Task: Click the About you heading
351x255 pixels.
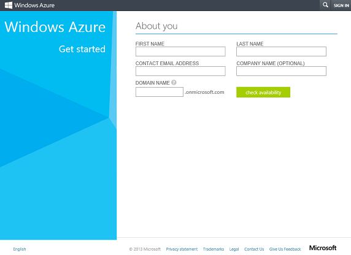Action: (x=156, y=26)
